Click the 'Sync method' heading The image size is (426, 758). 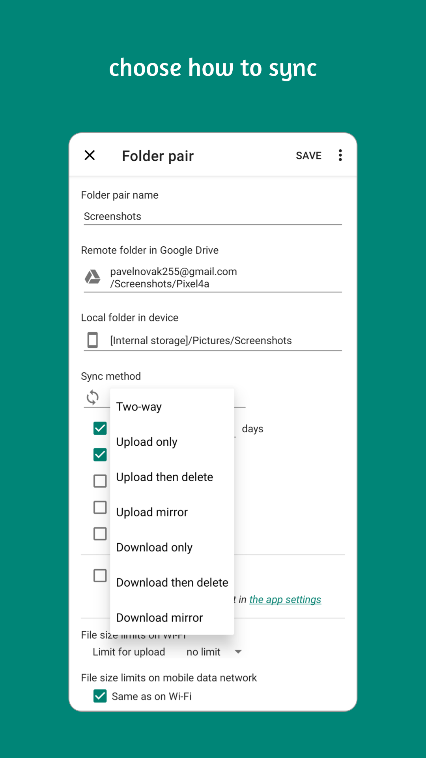coord(111,376)
